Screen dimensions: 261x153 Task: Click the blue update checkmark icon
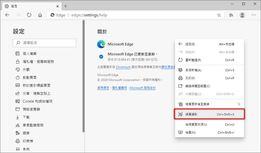(x=101, y=56)
